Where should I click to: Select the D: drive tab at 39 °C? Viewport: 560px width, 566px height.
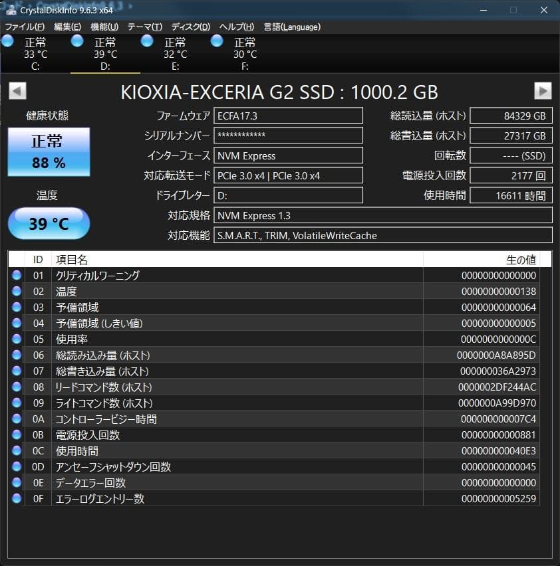105,54
